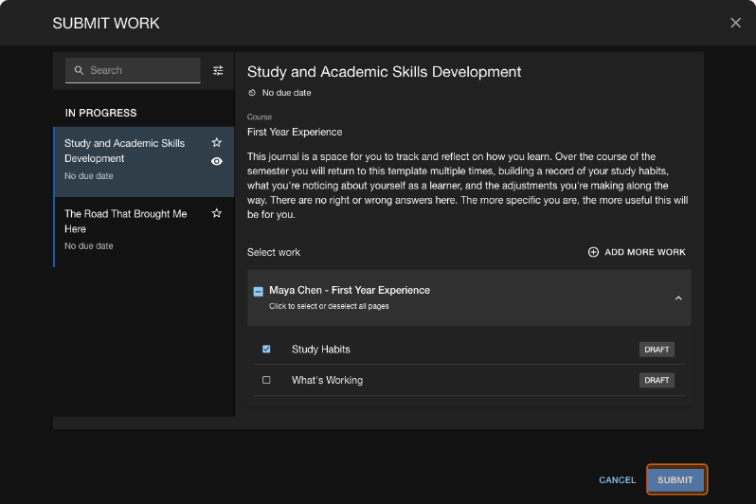Click 'Click to select or deselect all pages' text

[x=329, y=306]
